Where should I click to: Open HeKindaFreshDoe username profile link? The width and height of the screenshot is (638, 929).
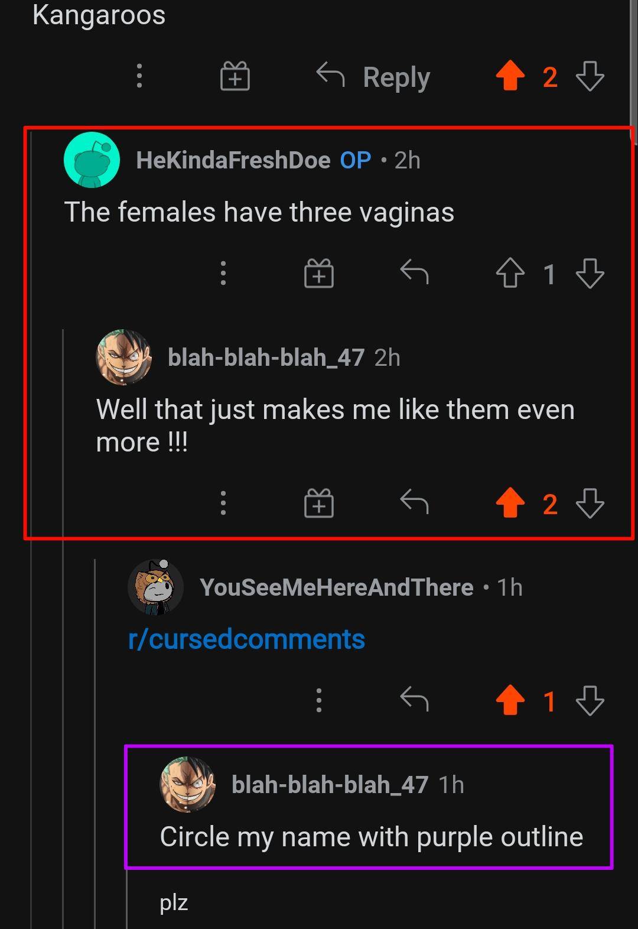(x=233, y=160)
